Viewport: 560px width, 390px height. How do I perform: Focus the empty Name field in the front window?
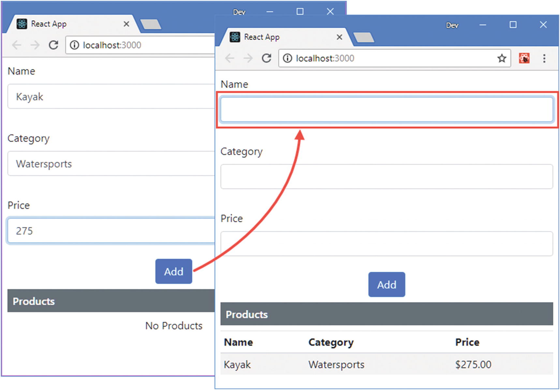click(x=386, y=110)
